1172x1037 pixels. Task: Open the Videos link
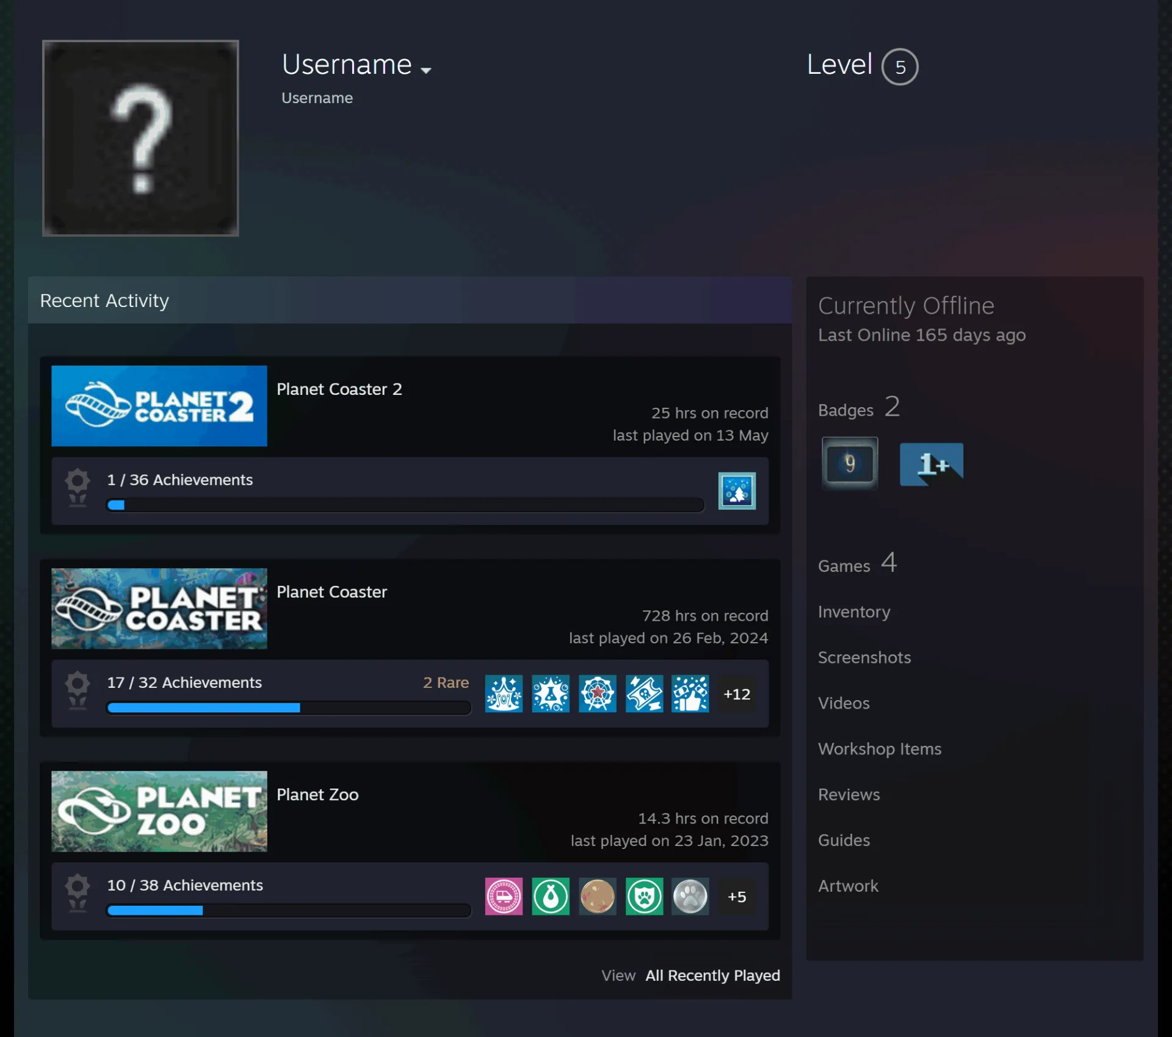coord(844,703)
